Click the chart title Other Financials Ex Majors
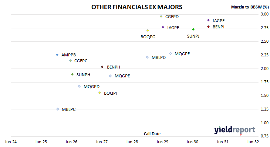Screen dimensions: 270x147 coord(137,7)
